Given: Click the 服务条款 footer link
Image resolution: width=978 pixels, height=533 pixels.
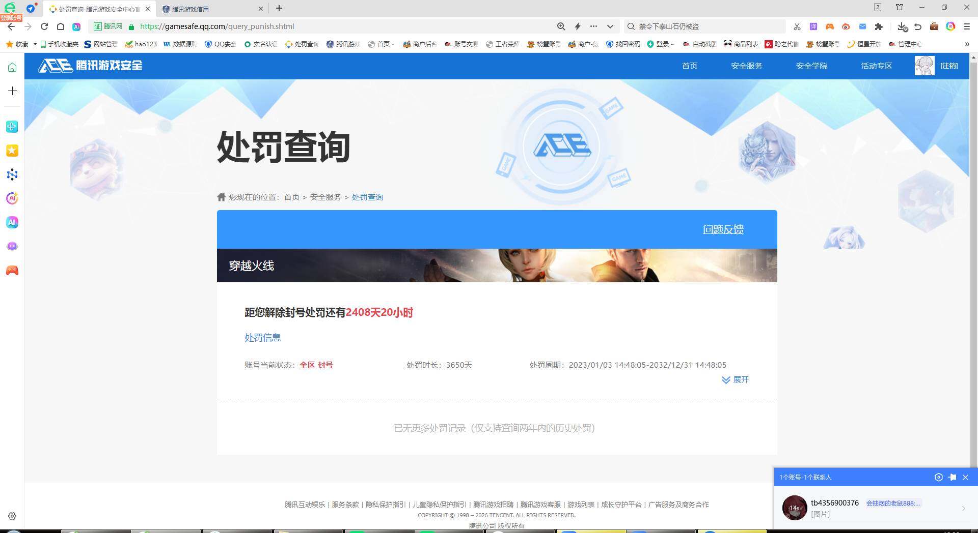Looking at the screenshot, I should (345, 505).
